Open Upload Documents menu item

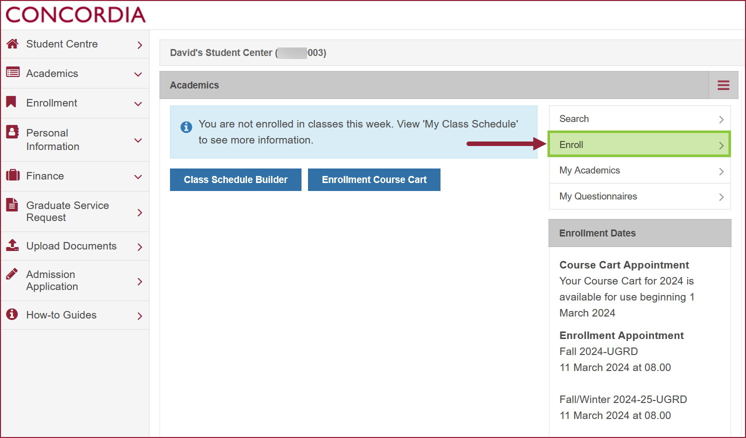[x=75, y=246]
